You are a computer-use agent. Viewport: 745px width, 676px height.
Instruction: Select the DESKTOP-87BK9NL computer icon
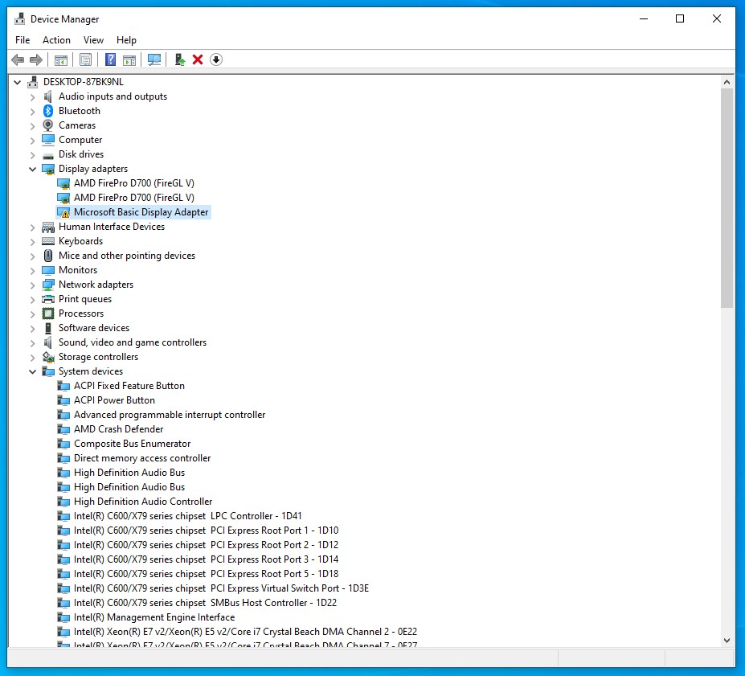[33, 82]
